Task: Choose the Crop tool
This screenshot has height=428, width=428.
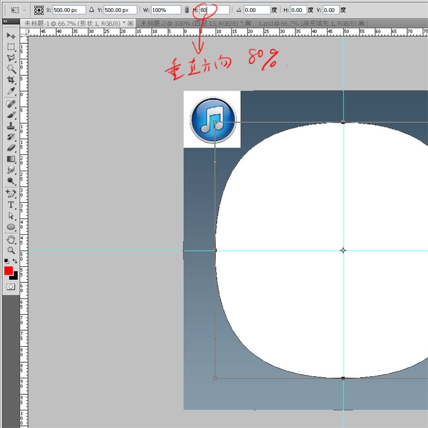Action: point(11,80)
